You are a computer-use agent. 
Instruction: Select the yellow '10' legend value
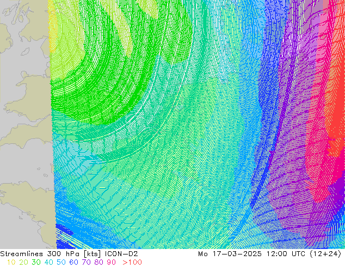coord(11,263)
